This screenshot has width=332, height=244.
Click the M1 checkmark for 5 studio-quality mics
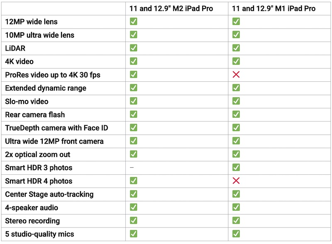coord(236,234)
